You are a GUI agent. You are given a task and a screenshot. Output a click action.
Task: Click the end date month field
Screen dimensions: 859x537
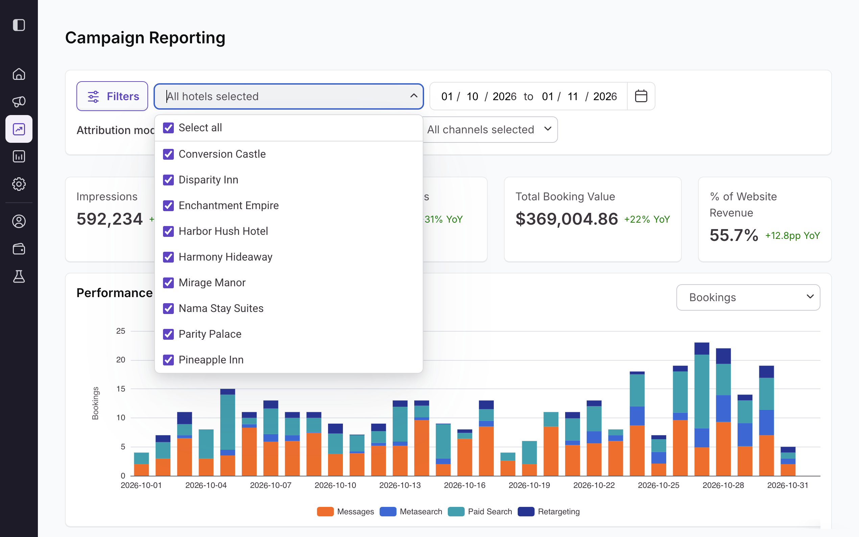pos(573,96)
